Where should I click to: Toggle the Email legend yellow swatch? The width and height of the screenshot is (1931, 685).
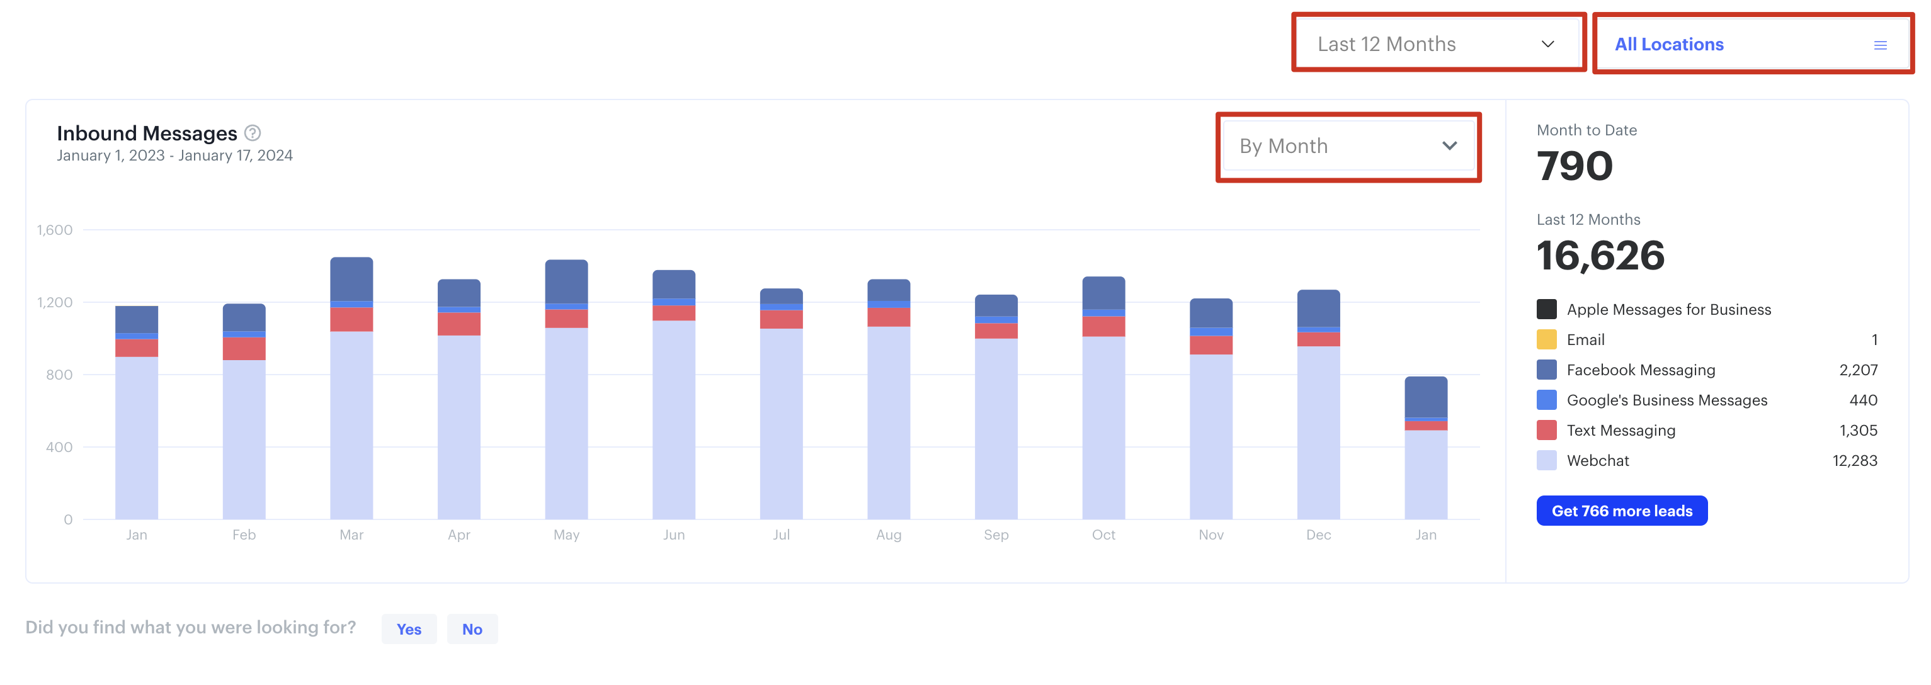pos(1546,339)
